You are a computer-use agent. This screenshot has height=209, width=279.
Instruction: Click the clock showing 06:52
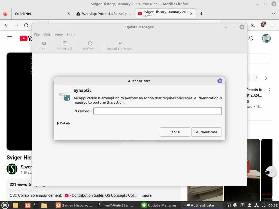pos(273,205)
